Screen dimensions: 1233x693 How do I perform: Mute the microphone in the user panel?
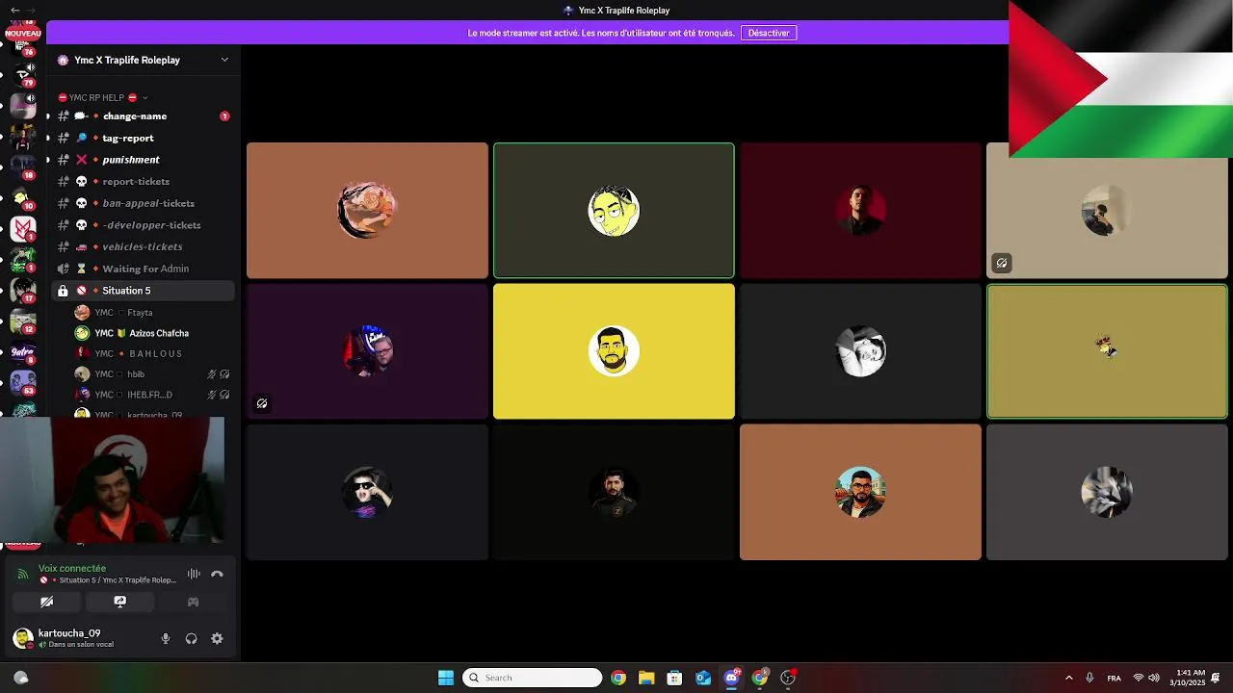(166, 638)
